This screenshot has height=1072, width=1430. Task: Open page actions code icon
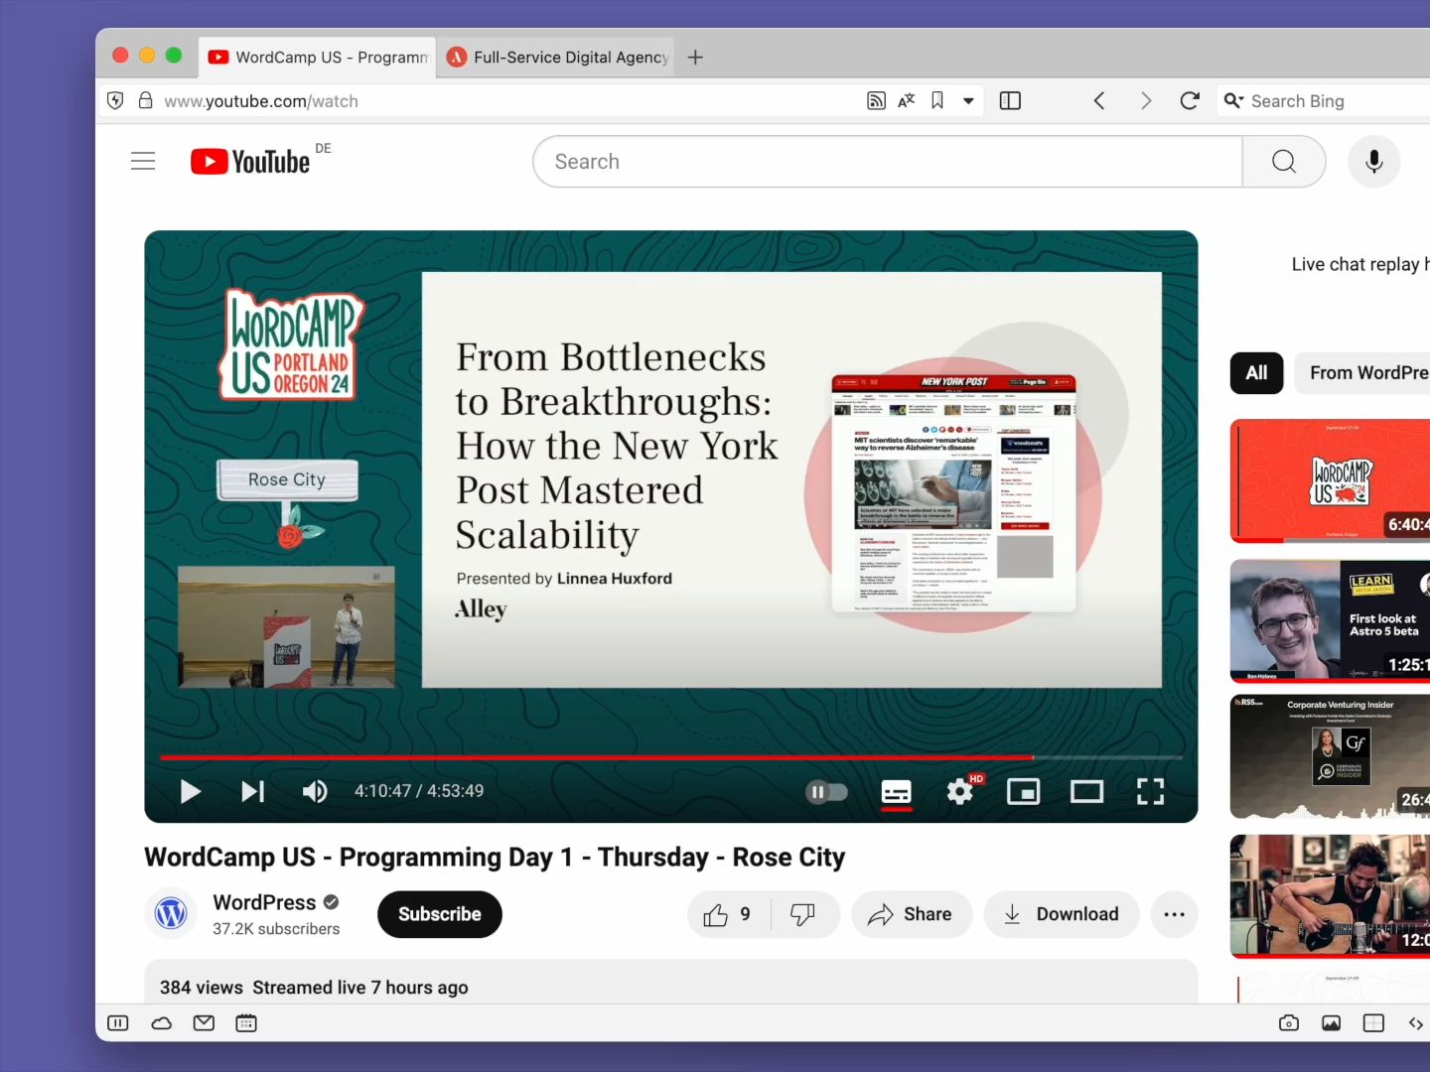tap(1416, 1023)
